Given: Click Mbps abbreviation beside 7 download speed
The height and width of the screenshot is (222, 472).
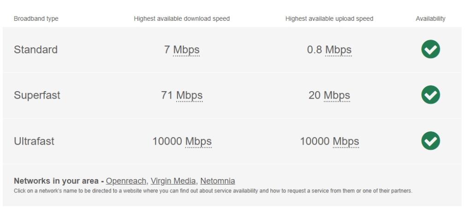Looking at the screenshot, I should 186,50.
